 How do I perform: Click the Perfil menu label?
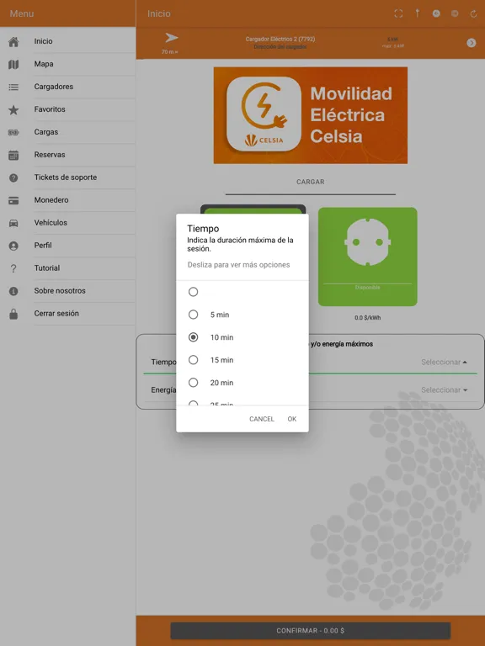pyautogui.click(x=43, y=245)
